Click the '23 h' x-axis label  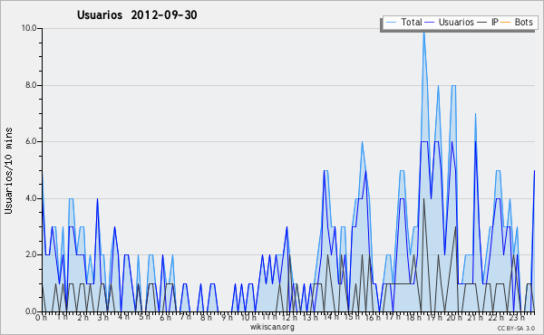[517, 318]
